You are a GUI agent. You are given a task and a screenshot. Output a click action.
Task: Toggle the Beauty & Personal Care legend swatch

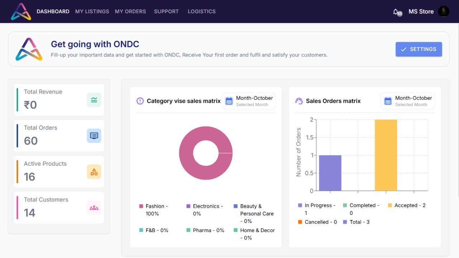pyautogui.click(x=236, y=206)
